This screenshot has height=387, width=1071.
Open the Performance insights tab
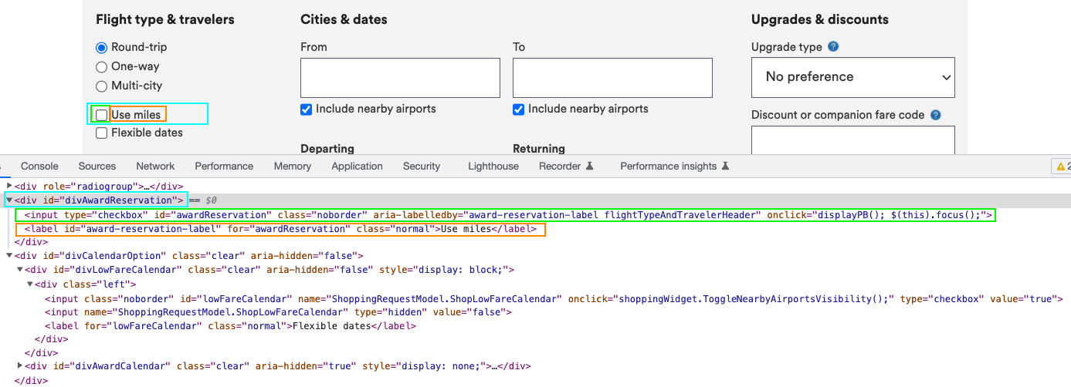(x=675, y=166)
